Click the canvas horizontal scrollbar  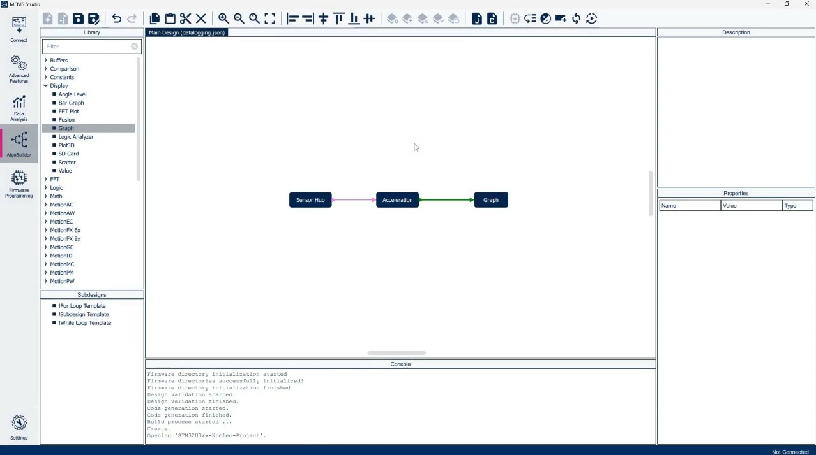(397, 353)
